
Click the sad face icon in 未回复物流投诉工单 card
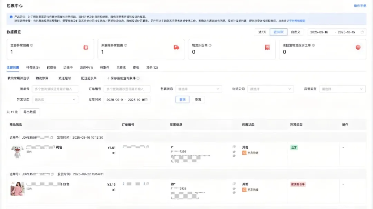pyautogui.click(x=358, y=47)
